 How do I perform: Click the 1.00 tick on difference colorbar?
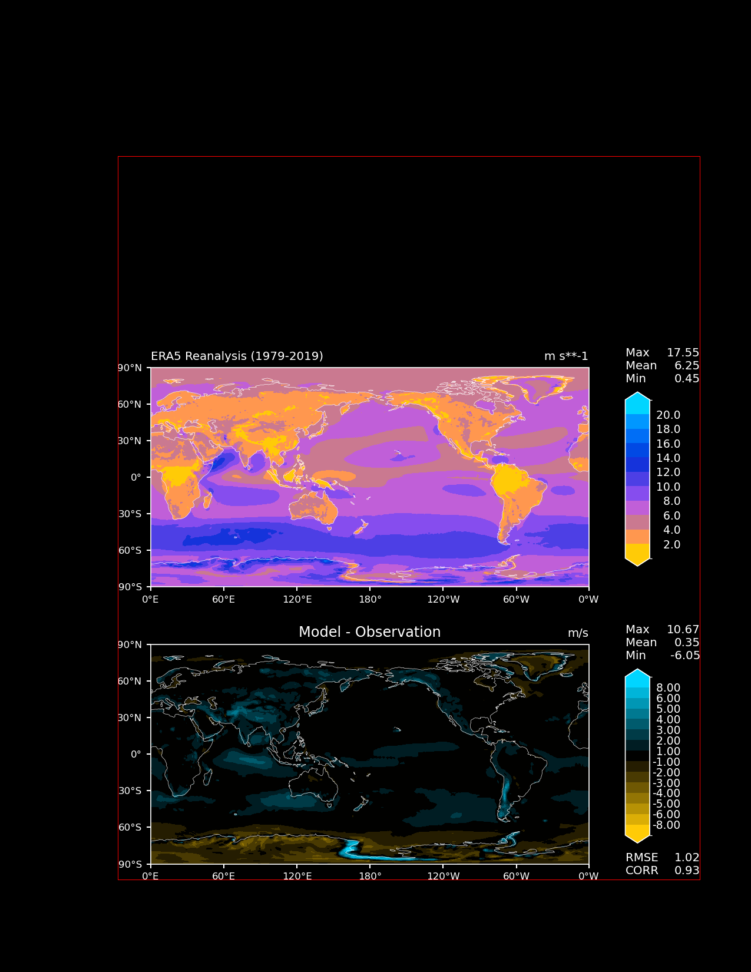[668, 752]
